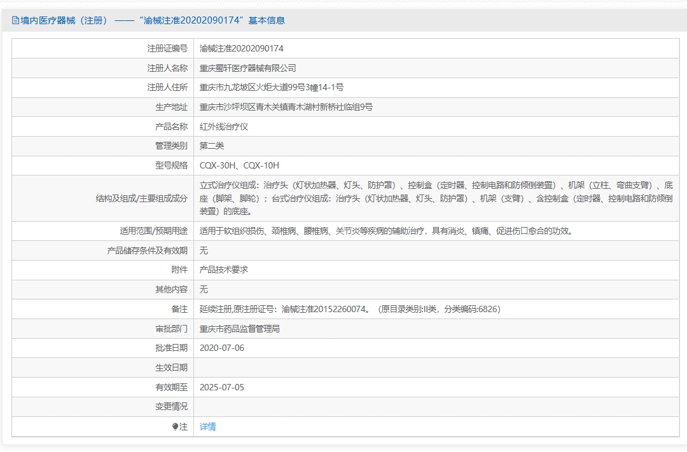
Task: Select registration number 渝械注准20202090174 value
Action: point(242,48)
